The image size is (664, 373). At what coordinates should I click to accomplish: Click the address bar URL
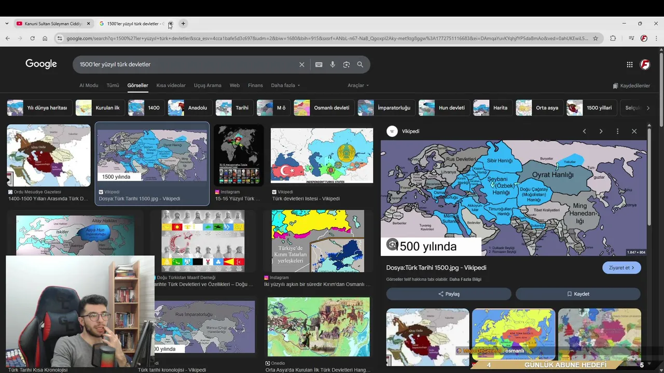(x=327, y=38)
